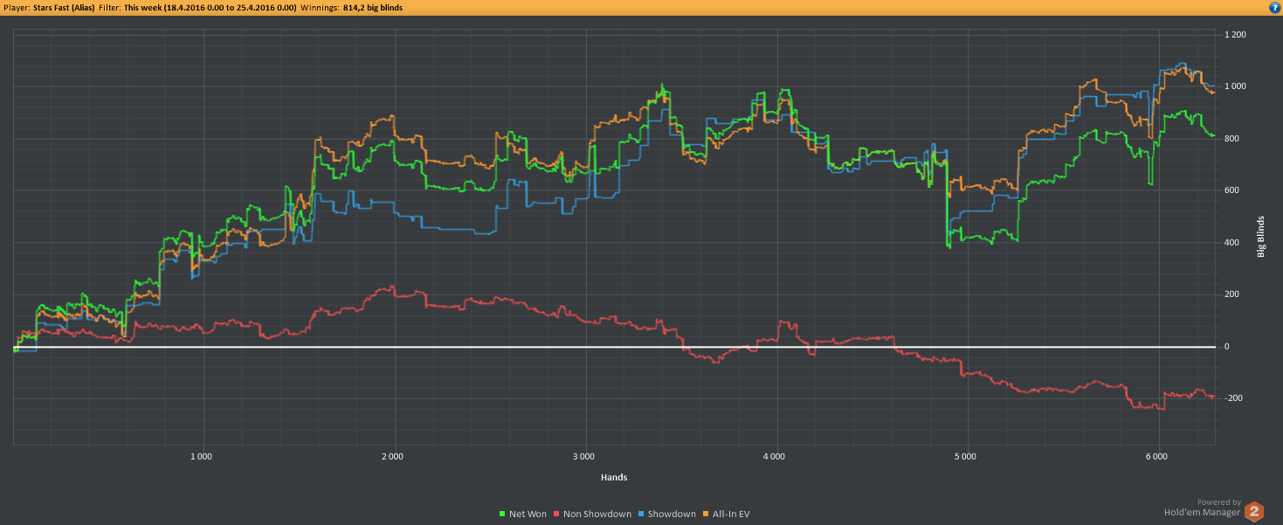
Task: Click the green Net Won color swatch
Action: point(501,514)
